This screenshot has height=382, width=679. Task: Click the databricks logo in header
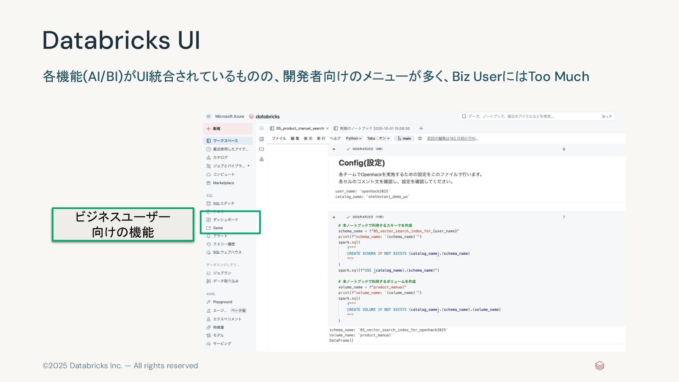coord(264,116)
